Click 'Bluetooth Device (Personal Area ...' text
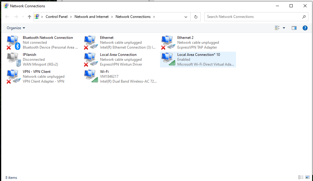The image size is (313, 181). click(x=50, y=47)
